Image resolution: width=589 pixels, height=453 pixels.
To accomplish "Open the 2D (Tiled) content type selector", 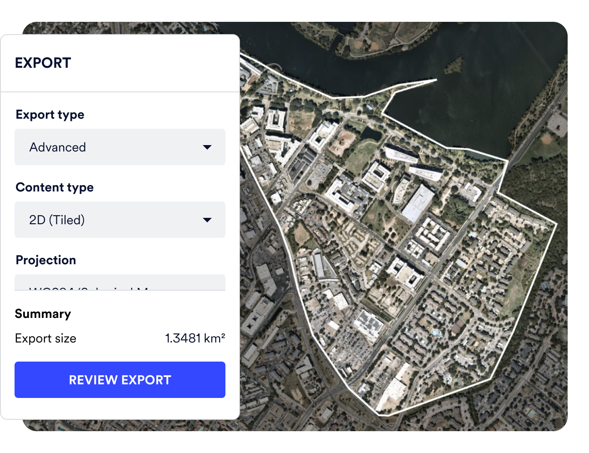I will (x=120, y=220).
